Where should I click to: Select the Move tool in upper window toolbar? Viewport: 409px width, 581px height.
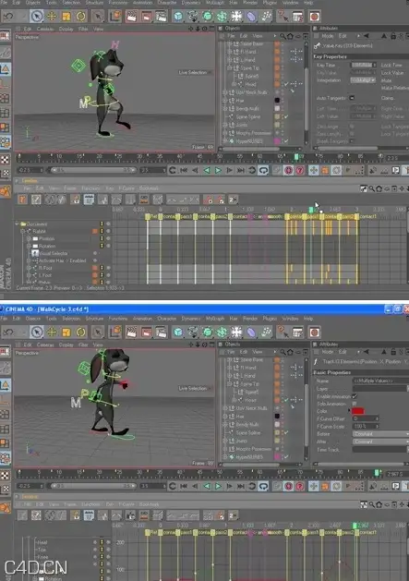pyautogui.click(x=51, y=16)
